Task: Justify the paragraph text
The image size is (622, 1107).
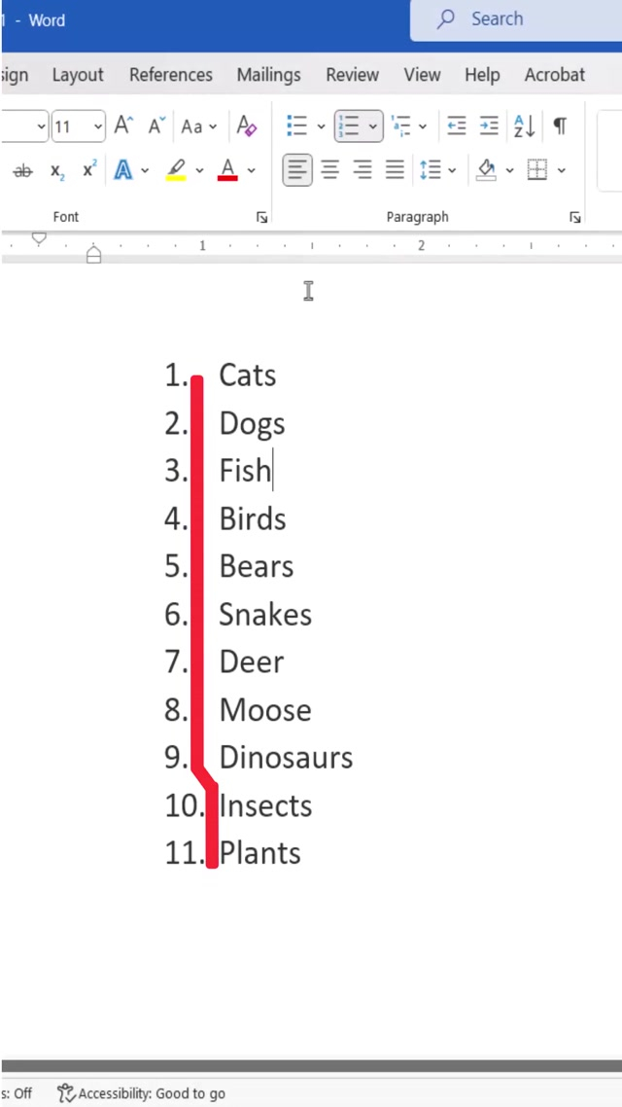Action: pyautogui.click(x=395, y=170)
